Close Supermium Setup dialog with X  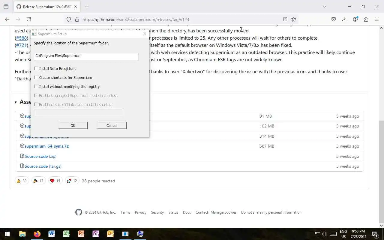point(145,34)
